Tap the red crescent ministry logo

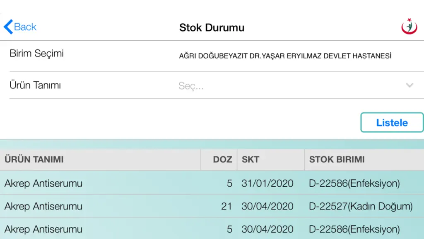(x=409, y=26)
